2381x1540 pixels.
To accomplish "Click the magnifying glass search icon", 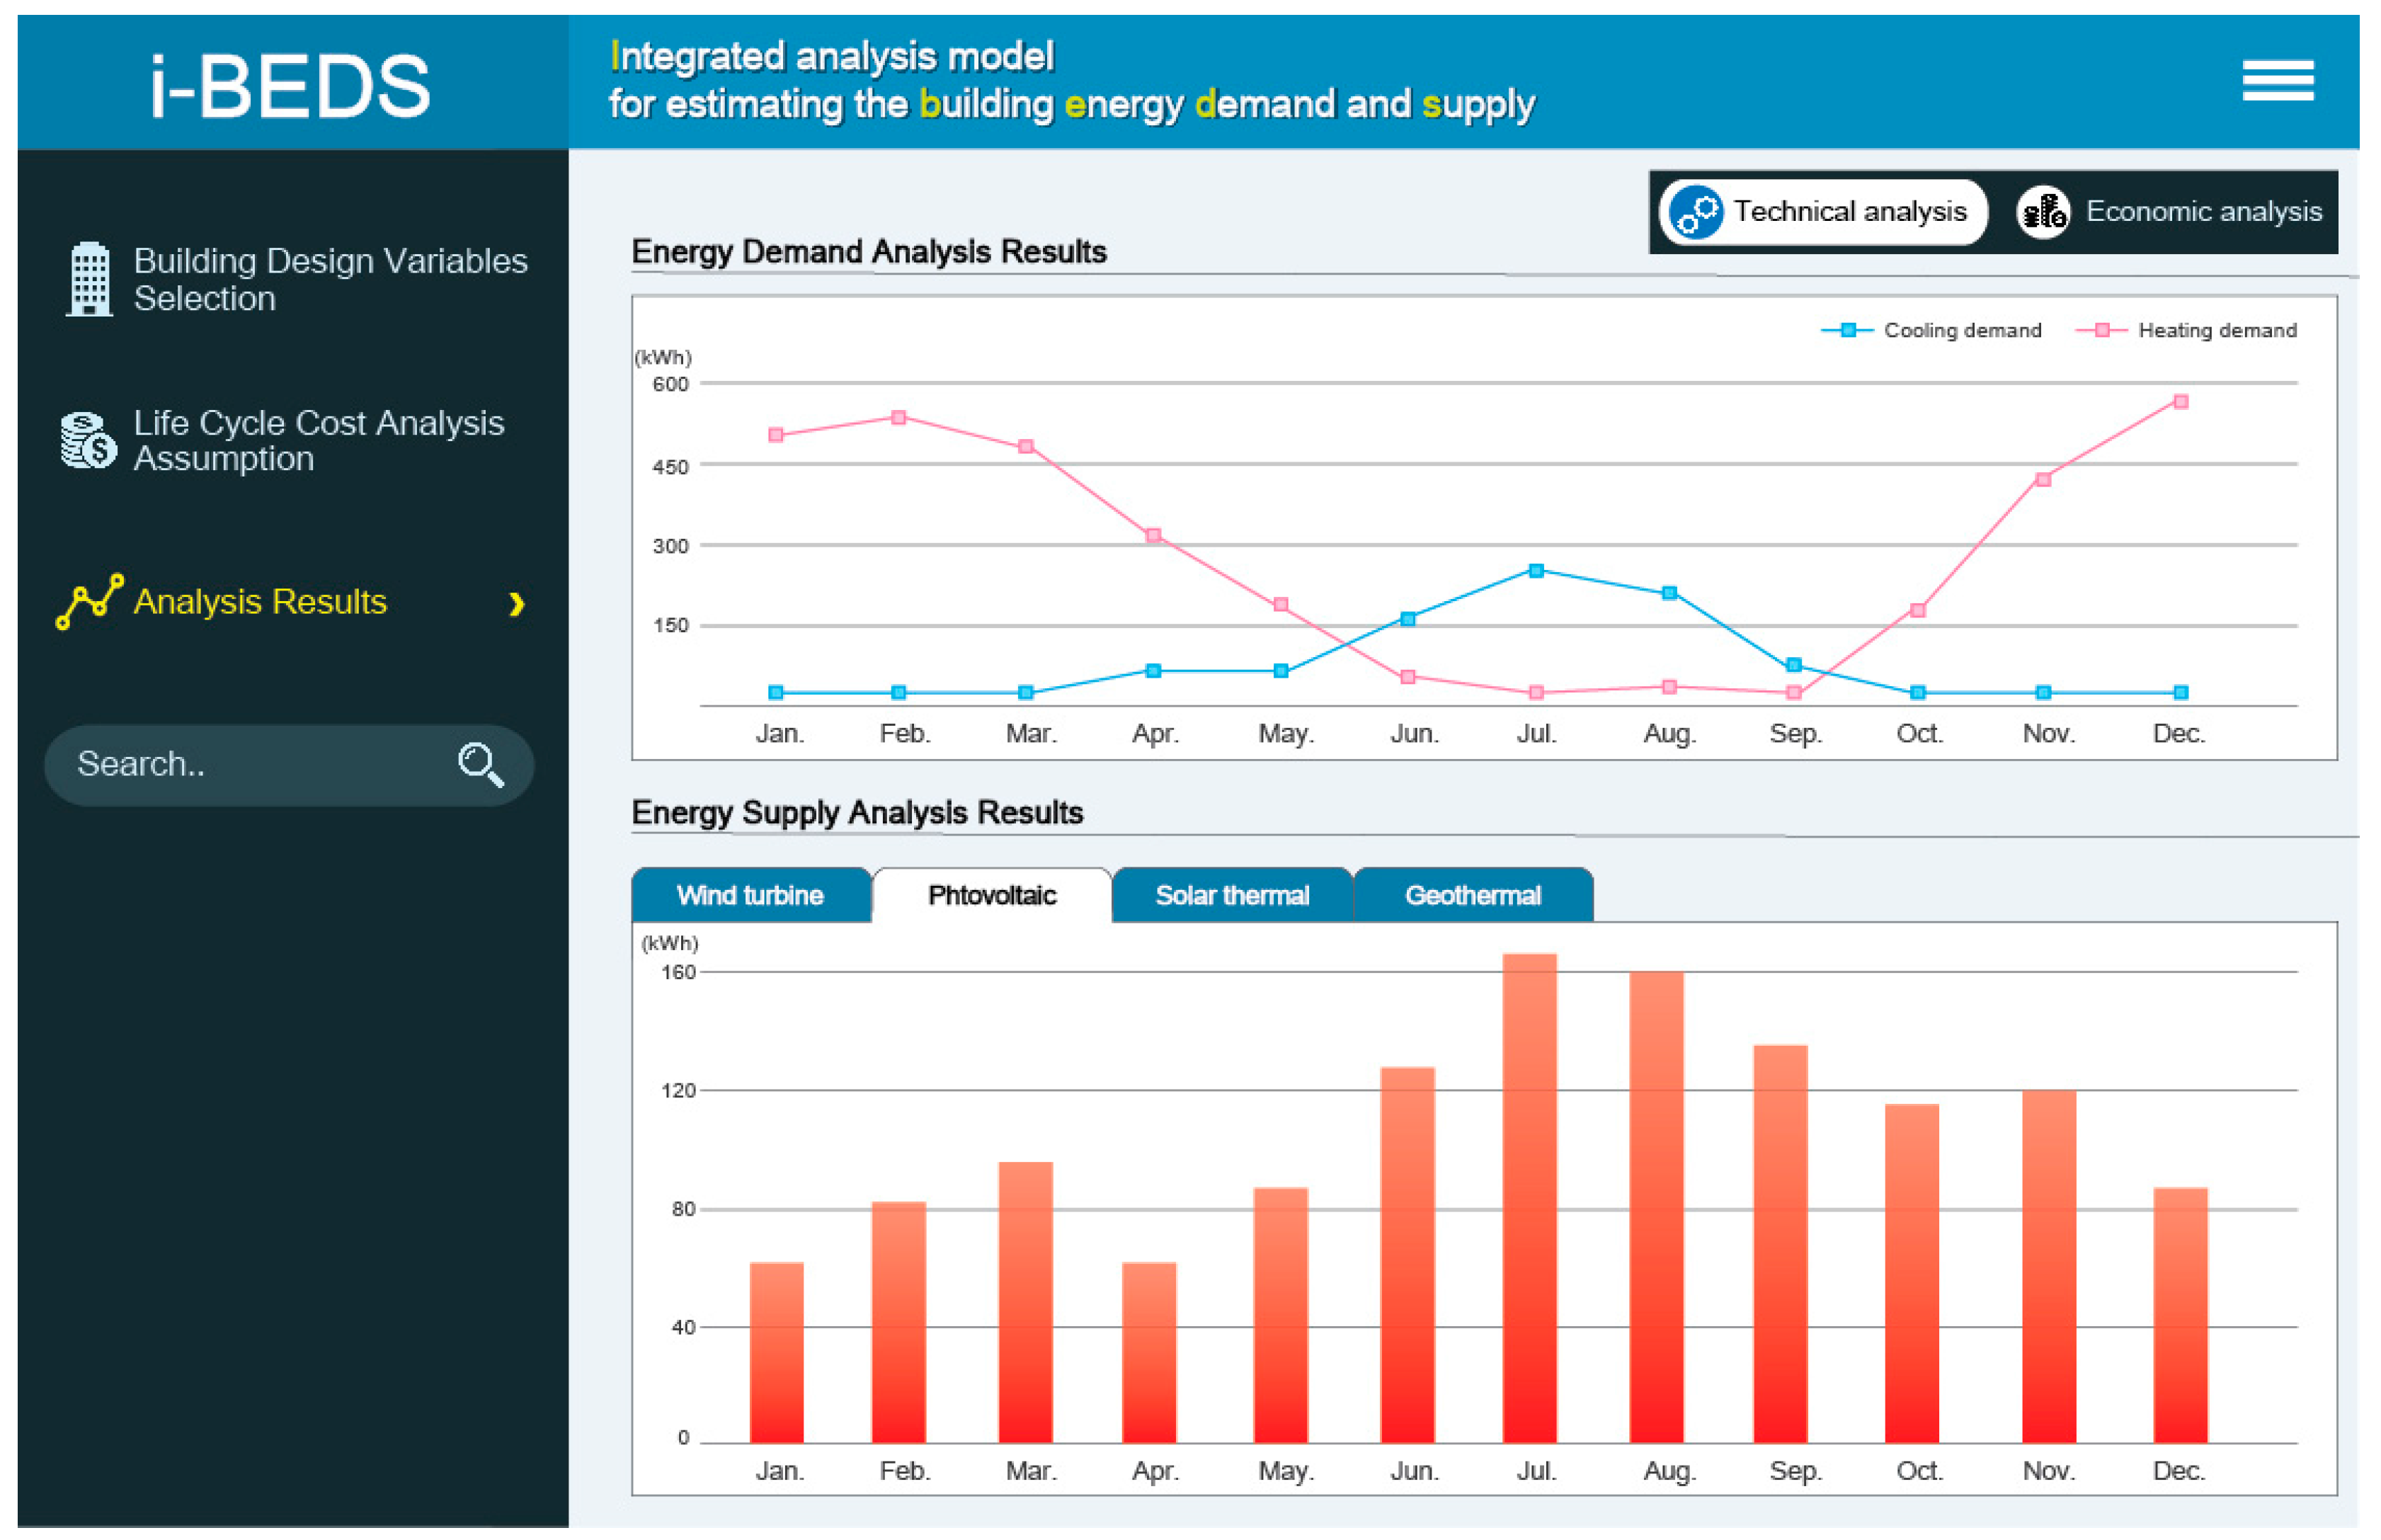I will coord(480,765).
